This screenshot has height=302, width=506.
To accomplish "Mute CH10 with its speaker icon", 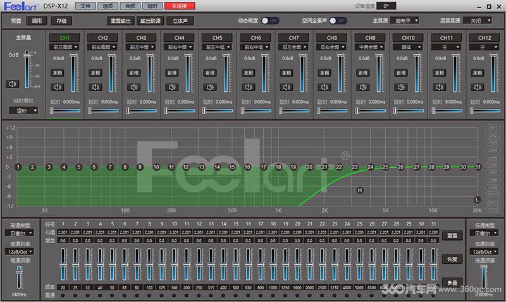I will 401,87.
